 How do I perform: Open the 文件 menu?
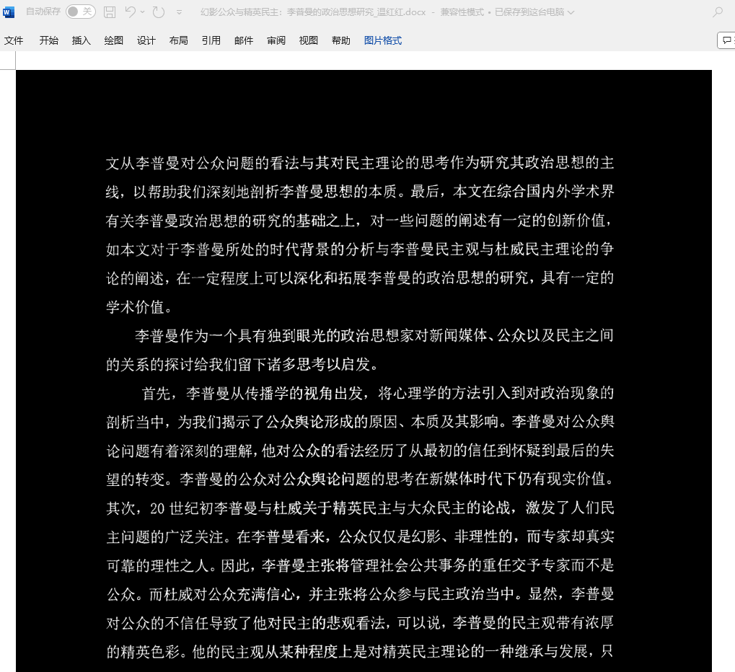click(x=14, y=41)
